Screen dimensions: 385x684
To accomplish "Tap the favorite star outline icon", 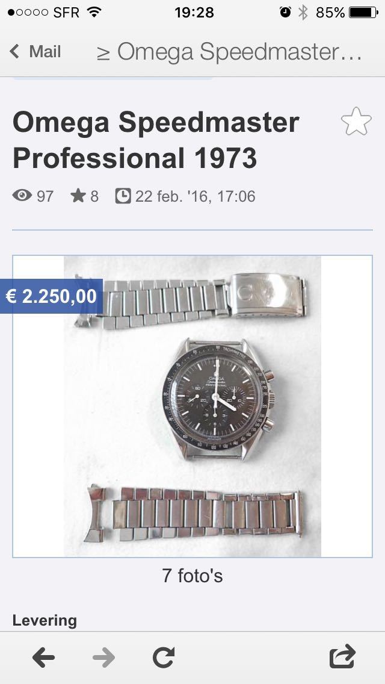I will 356,121.
